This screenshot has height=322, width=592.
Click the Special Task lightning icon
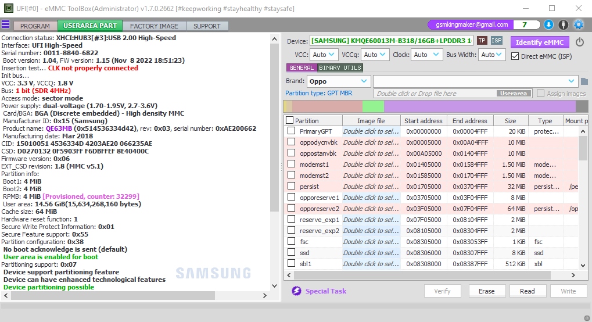(296, 291)
